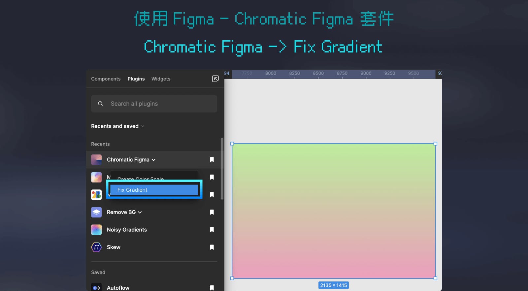This screenshot has height=291, width=528.
Task: Click the Autoflow plugin icon
Action: pos(96,287)
